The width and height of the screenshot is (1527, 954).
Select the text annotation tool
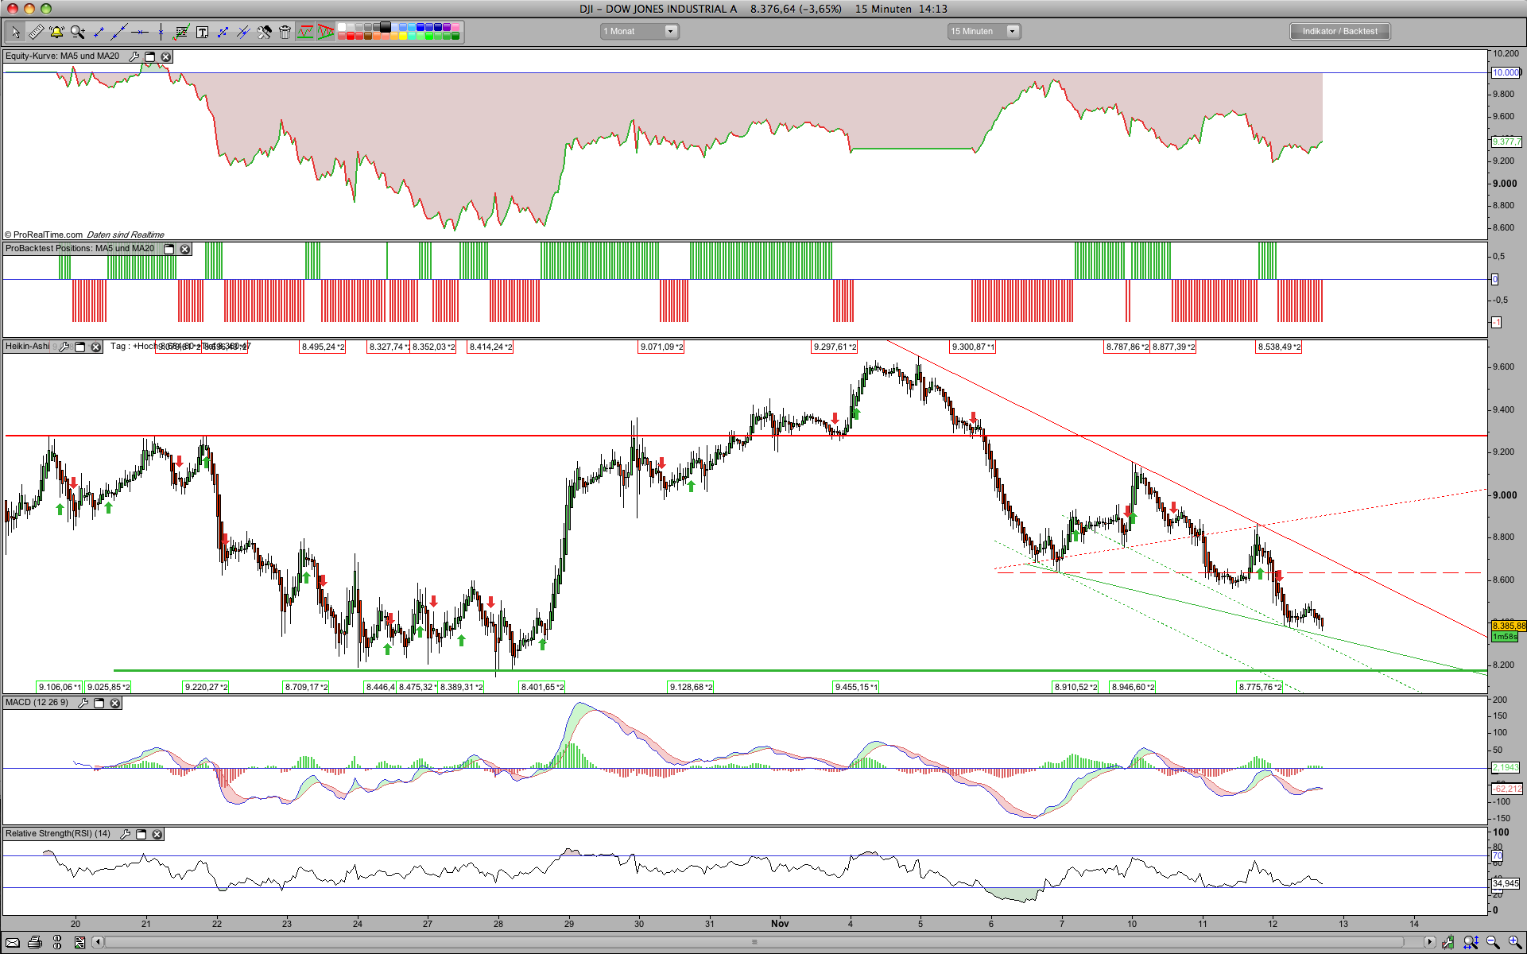(202, 32)
